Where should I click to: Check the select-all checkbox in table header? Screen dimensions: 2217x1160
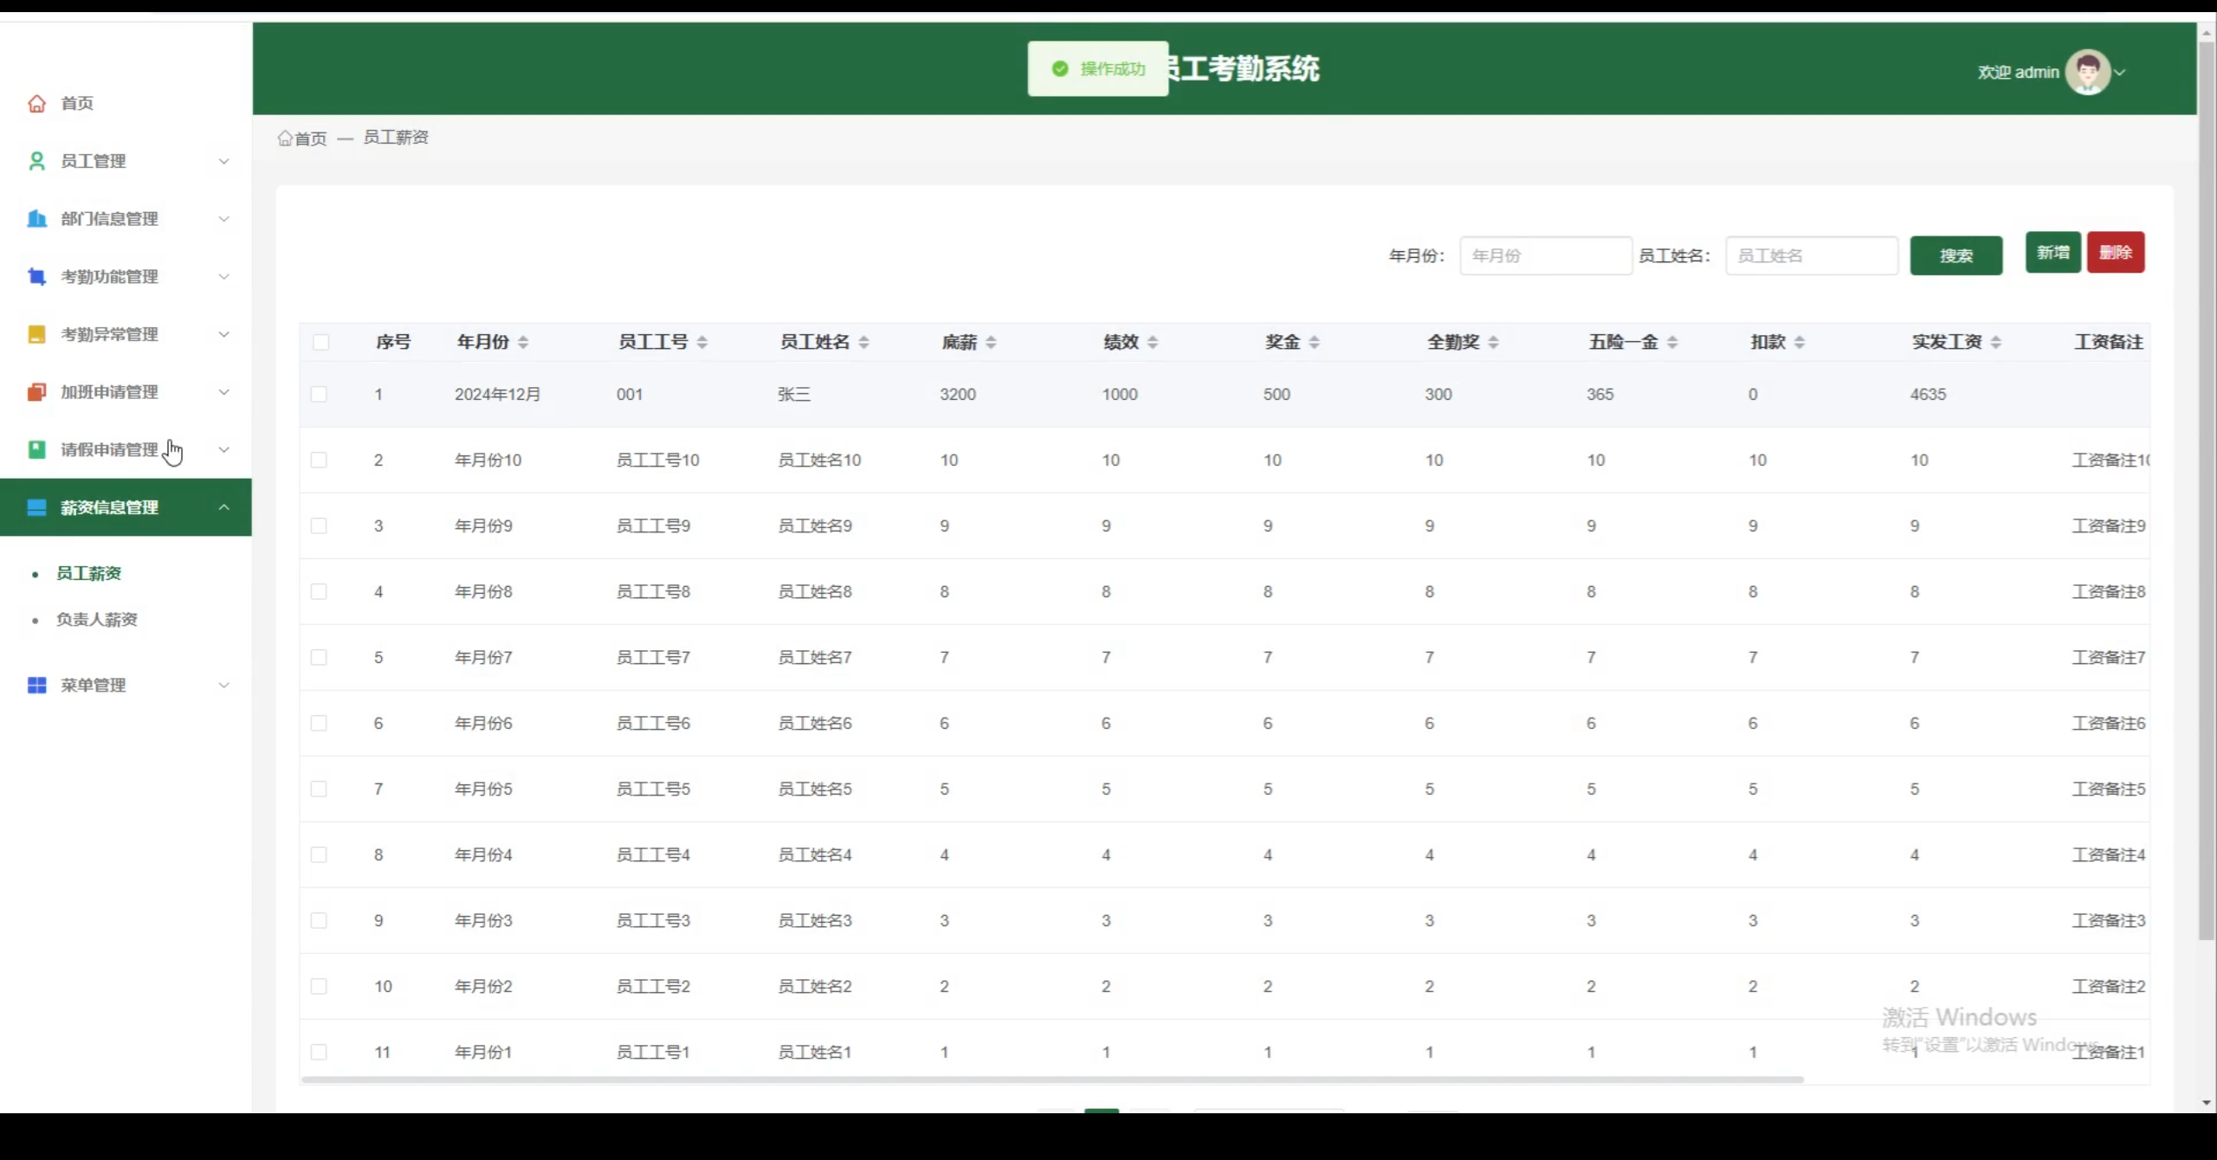tap(320, 343)
